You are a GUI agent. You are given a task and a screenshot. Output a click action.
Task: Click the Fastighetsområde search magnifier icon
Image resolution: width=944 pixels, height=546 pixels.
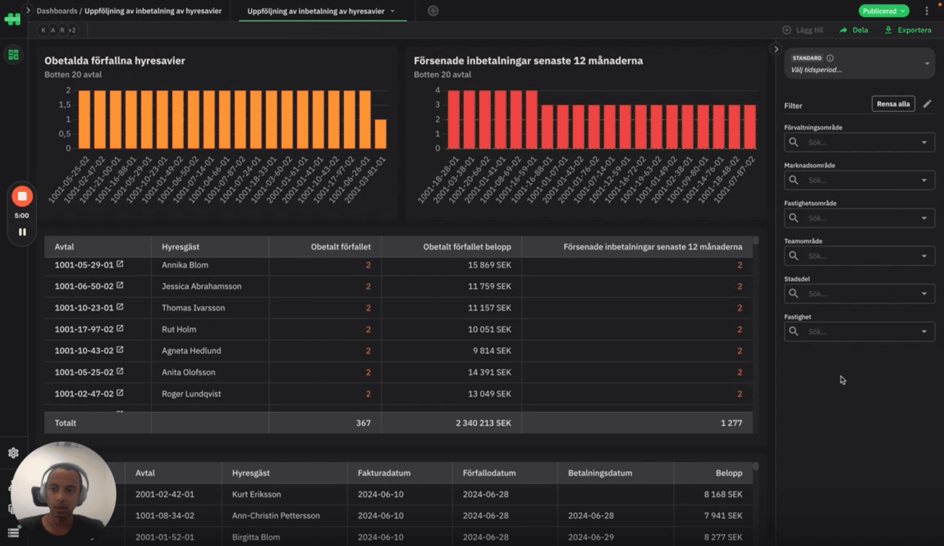[794, 218]
